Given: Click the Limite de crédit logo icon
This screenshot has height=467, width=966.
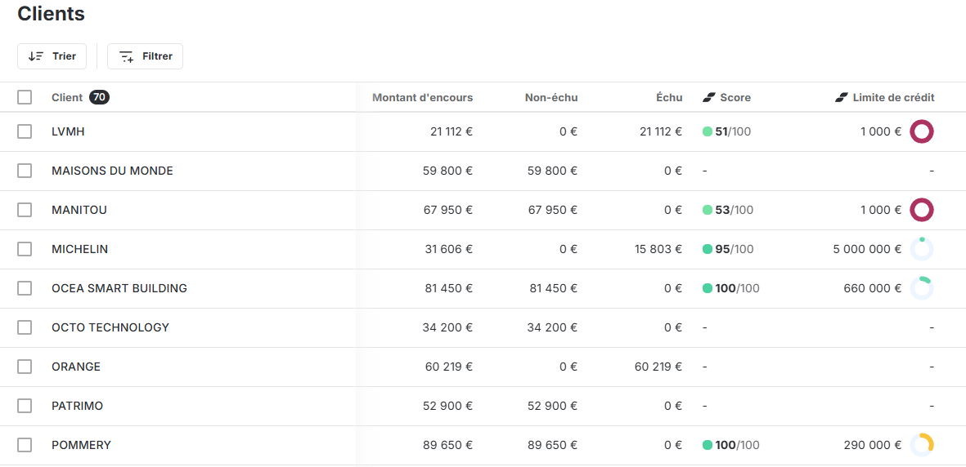Looking at the screenshot, I should [842, 97].
